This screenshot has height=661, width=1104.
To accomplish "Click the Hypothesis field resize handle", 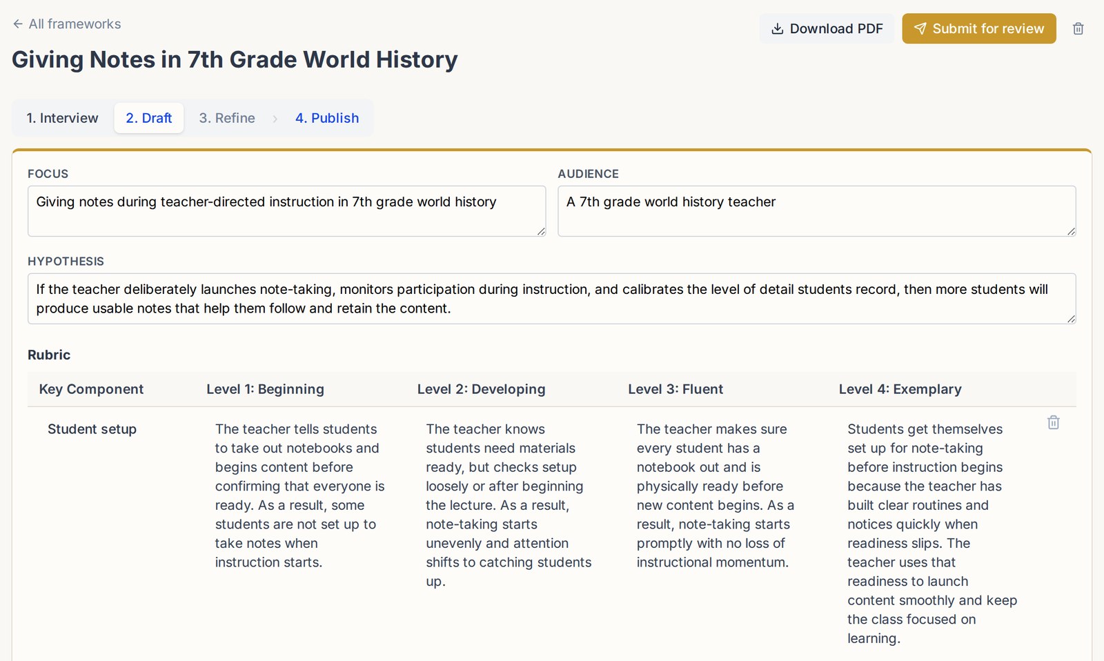I will click(1071, 319).
